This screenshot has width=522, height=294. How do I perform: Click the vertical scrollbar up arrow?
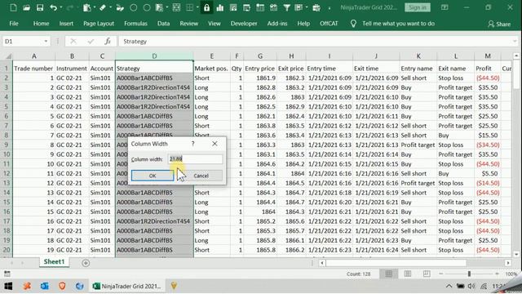pos(516,56)
